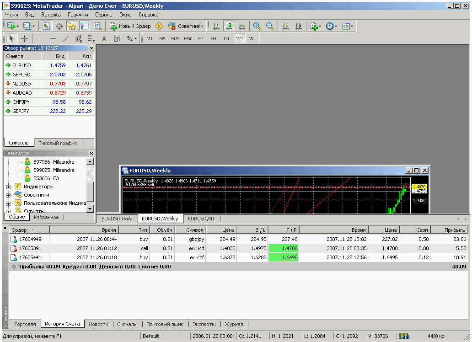The height and width of the screenshot is (342, 472).
Task: Select the Crosshair cursor tool
Action: click(25, 38)
